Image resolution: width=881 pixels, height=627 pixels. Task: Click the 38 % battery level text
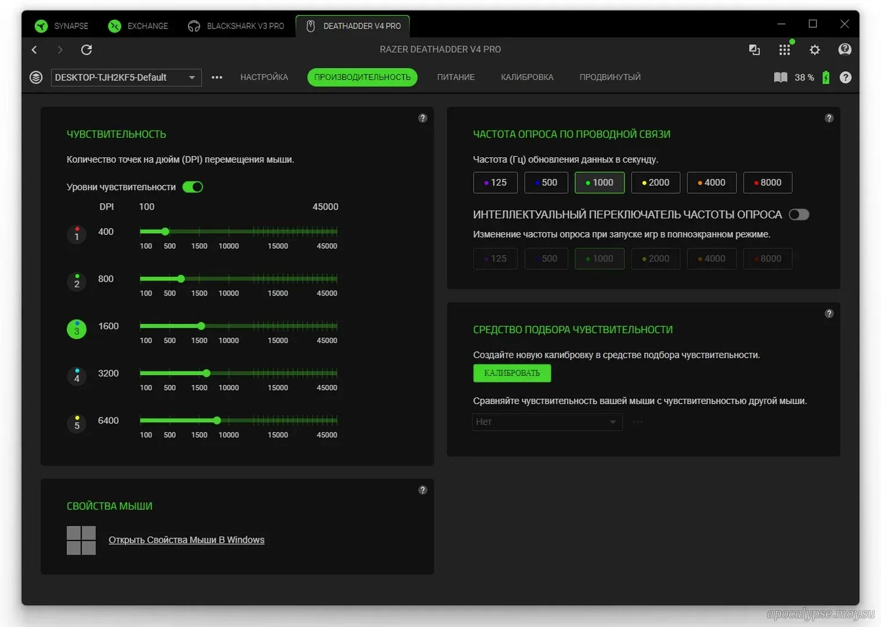(804, 77)
